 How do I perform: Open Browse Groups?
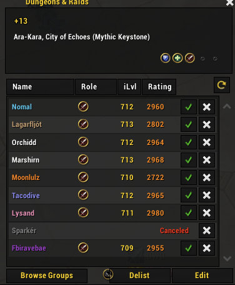click(x=47, y=276)
